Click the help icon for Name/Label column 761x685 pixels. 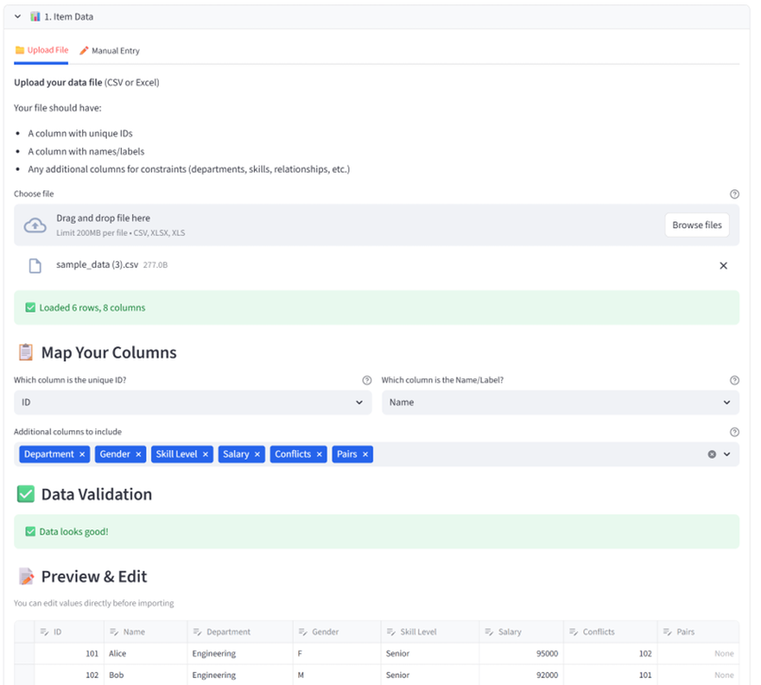click(734, 381)
